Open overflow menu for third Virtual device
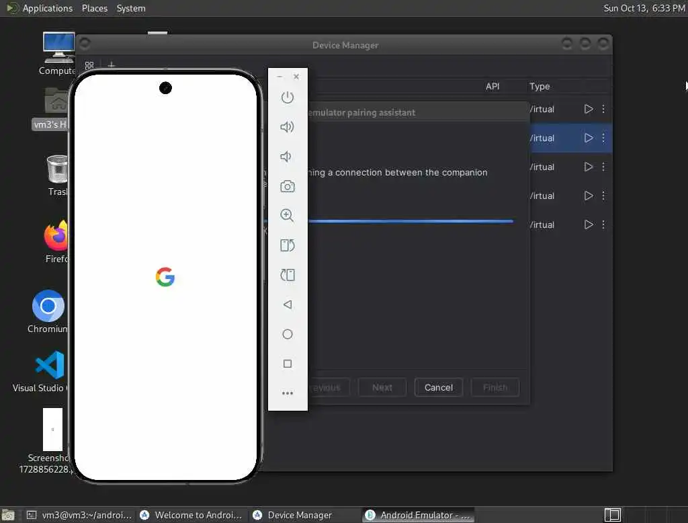Viewport: 688px width, 523px height. [603, 167]
